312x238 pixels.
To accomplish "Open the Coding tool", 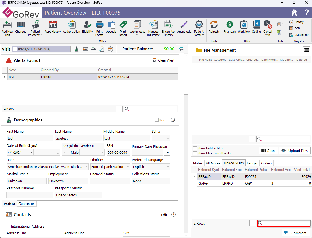I will pyautogui.click(x=256, y=27).
